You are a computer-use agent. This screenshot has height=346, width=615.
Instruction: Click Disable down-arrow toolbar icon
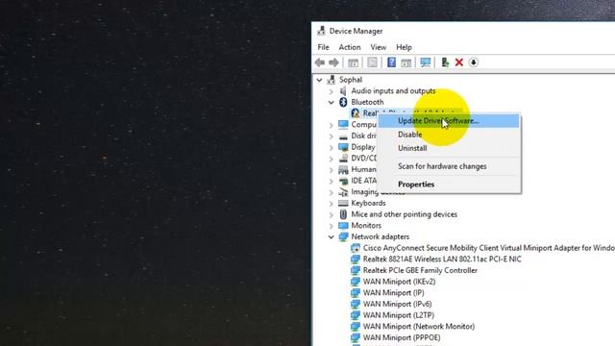[474, 62]
